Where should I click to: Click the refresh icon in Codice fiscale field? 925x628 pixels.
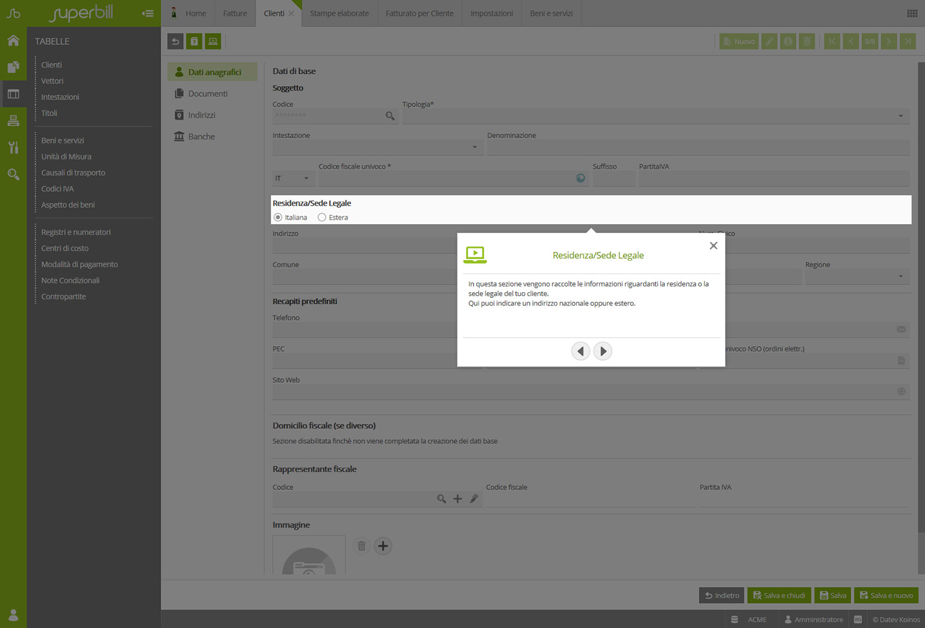pyautogui.click(x=581, y=179)
